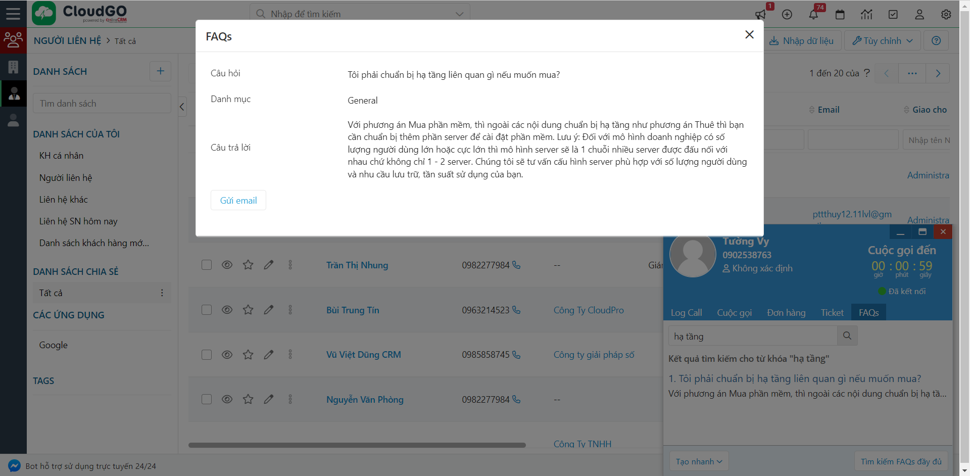The height and width of the screenshot is (476, 970).
Task: Click the horizontal scrollbar under contact list
Action: [x=357, y=445]
